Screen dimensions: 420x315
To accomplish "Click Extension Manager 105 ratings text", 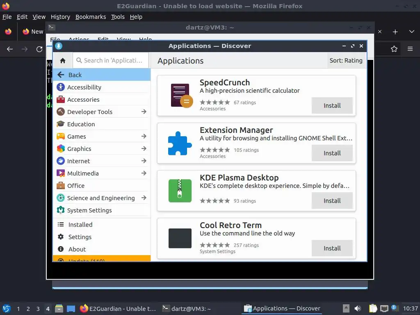I will point(246,150).
